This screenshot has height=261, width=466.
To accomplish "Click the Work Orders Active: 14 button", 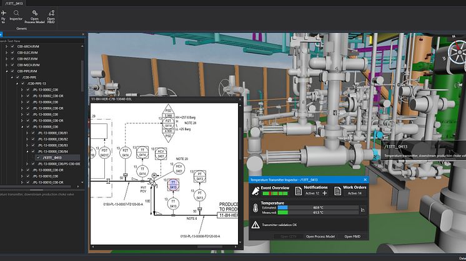I will pyautogui.click(x=355, y=193).
